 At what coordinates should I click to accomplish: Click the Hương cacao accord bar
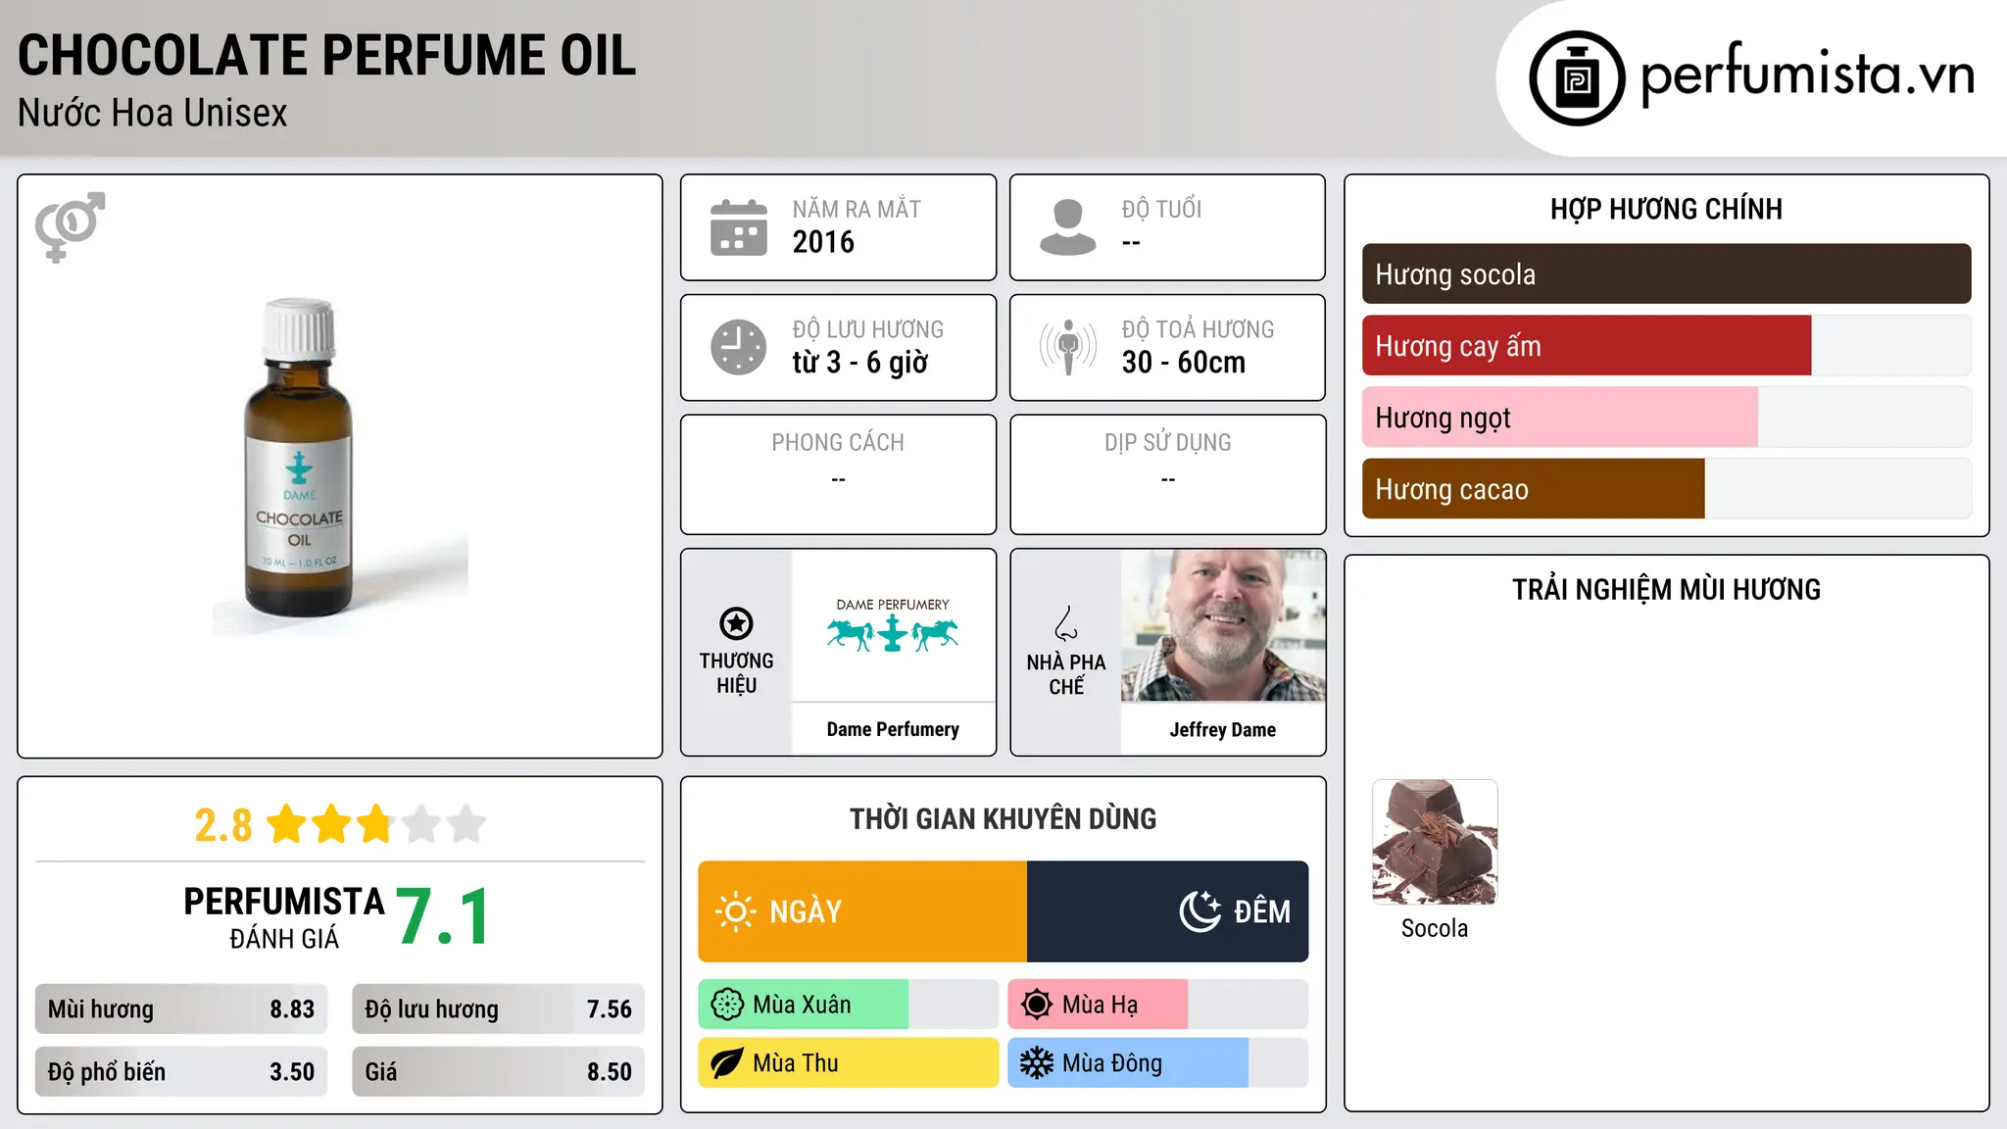tap(1666, 489)
